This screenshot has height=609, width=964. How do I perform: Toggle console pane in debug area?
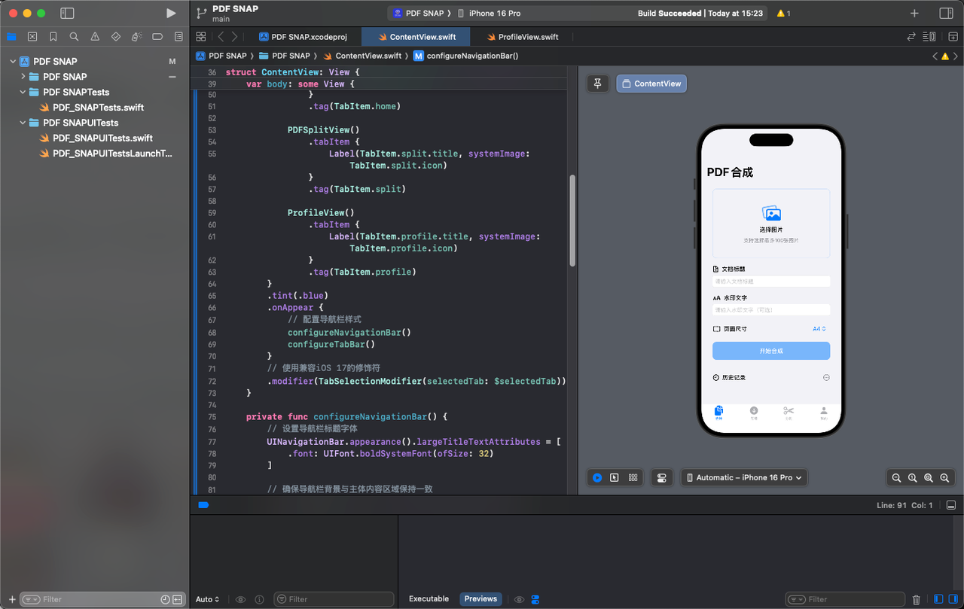tap(952, 599)
